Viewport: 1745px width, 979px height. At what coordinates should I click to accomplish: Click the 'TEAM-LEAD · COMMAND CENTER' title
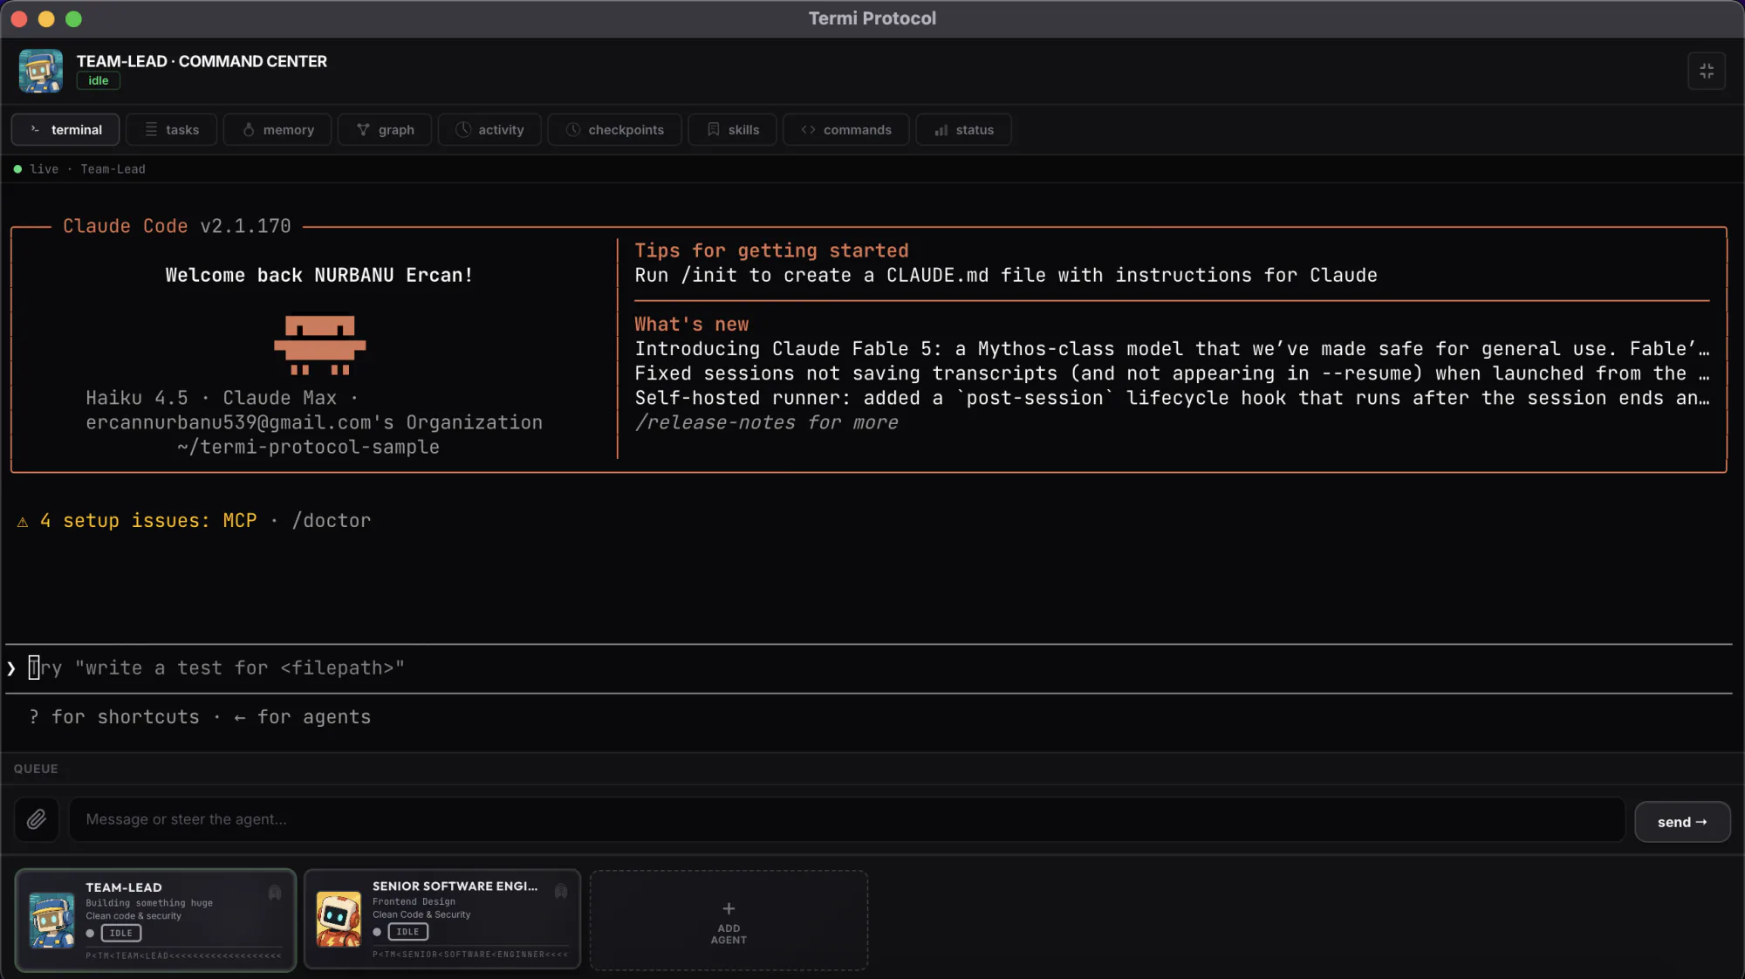click(202, 61)
